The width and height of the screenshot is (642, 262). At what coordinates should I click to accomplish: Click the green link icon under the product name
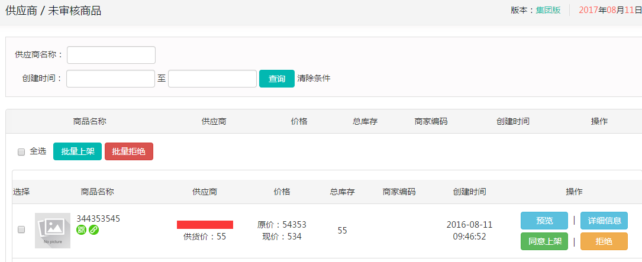93,230
